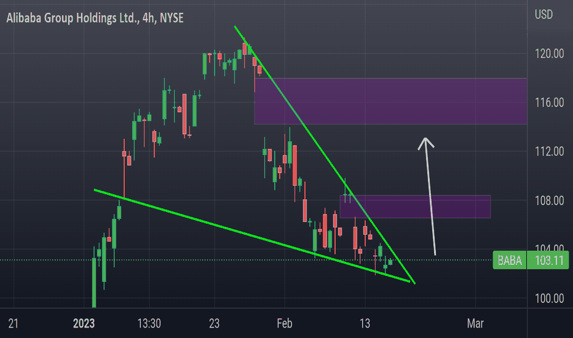Click the 116.00 price axis label
This screenshot has height=338, width=573.
click(549, 103)
